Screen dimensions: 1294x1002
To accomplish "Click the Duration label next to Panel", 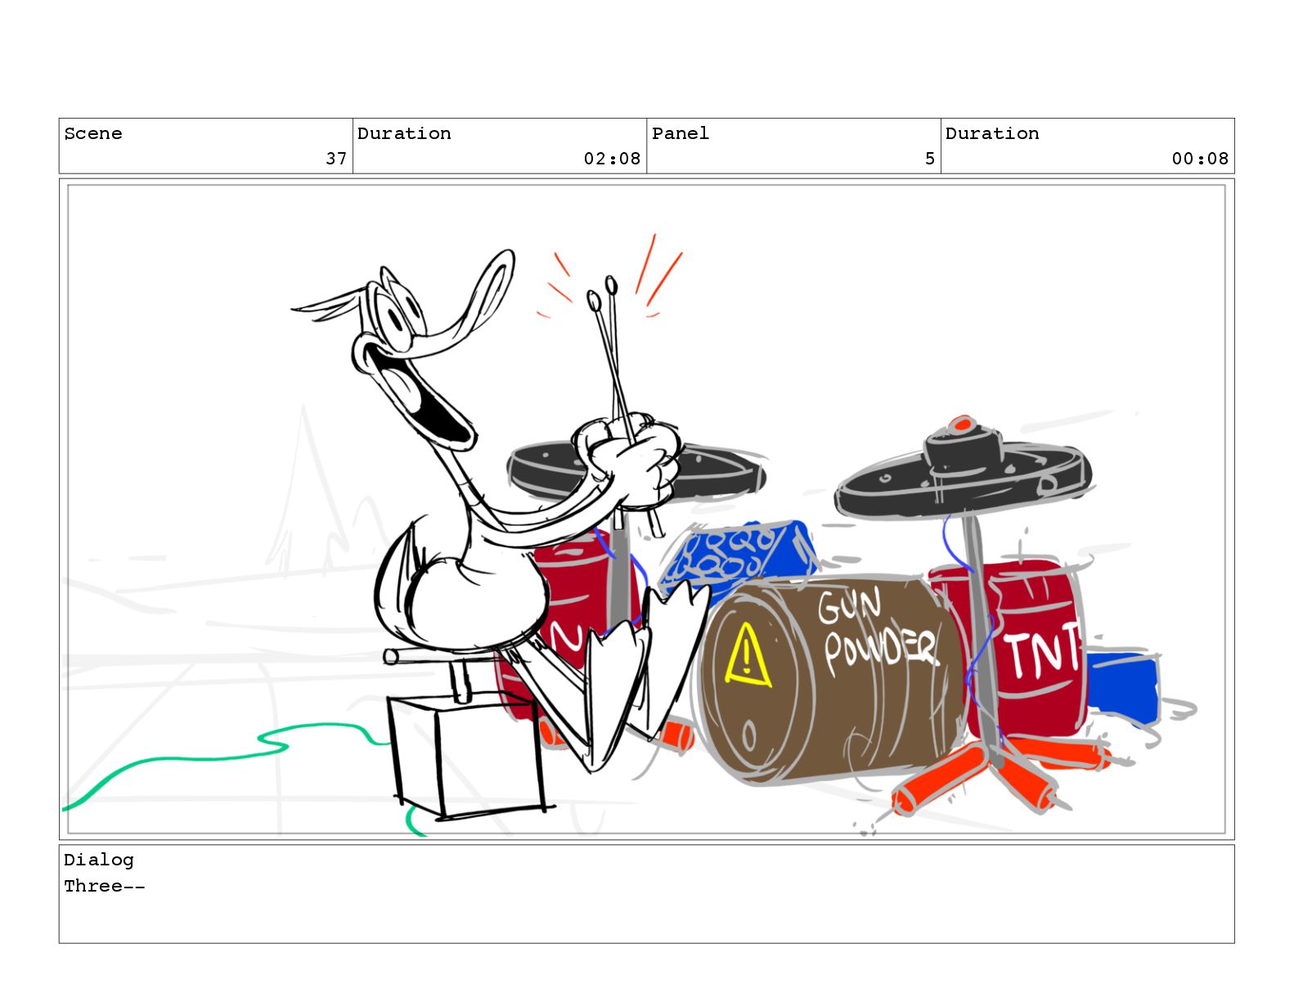I will click(x=992, y=133).
